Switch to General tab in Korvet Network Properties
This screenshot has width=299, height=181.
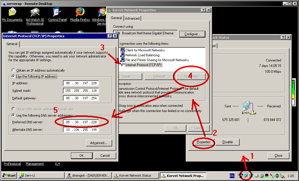116,18
